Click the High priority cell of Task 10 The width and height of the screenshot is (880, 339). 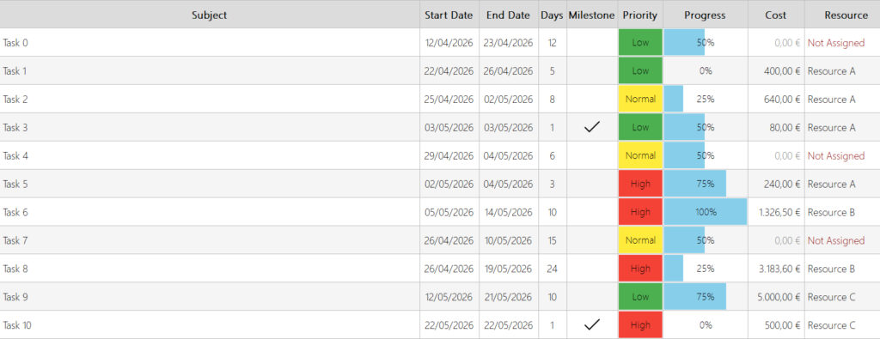pos(640,325)
